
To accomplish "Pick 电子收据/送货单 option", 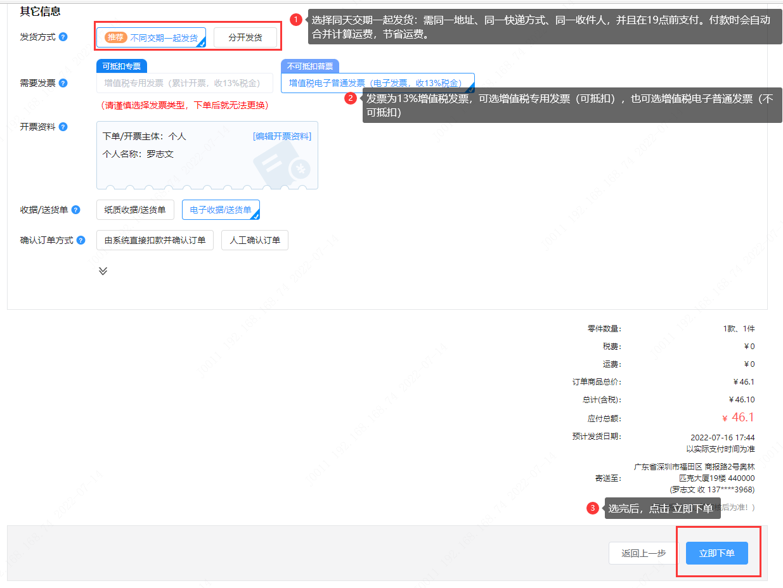I will pyautogui.click(x=220, y=210).
